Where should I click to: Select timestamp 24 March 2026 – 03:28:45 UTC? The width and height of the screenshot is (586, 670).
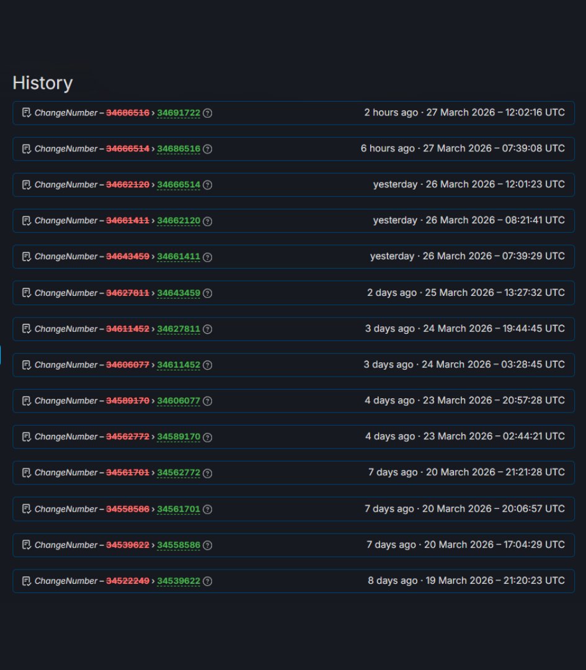tap(494, 364)
